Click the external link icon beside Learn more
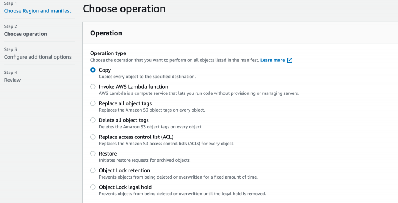The width and height of the screenshot is (398, 203). click(290, 60)
